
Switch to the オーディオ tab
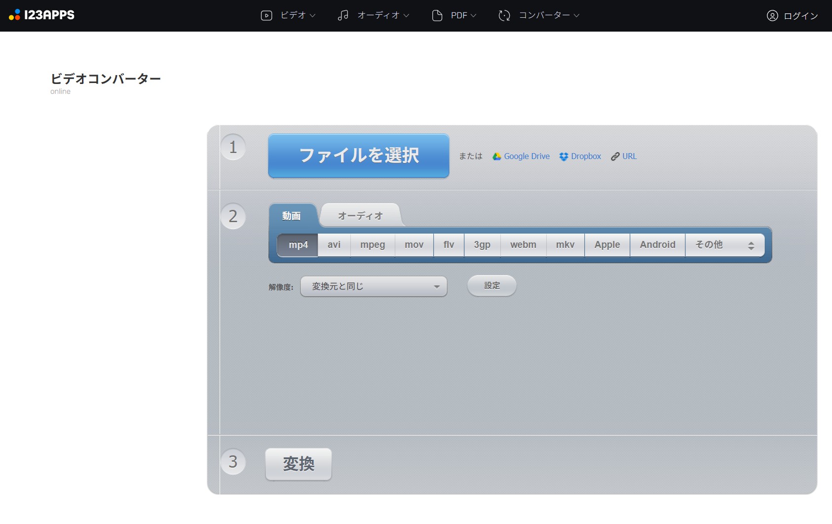pyautogui.click(x=360, y=216)
